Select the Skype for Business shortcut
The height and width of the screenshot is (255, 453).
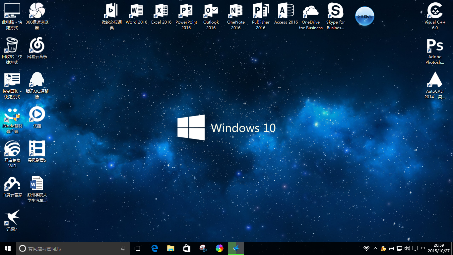336,17
